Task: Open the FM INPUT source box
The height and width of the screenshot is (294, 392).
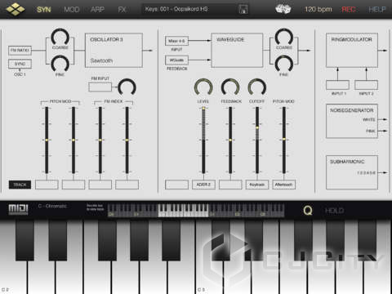Action: [100, 87]
